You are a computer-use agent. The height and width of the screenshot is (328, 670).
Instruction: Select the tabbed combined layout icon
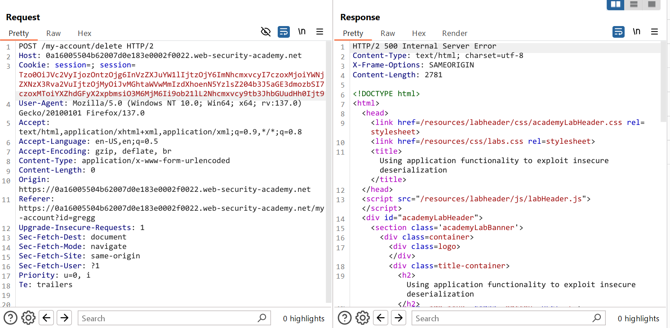tap(651, 4)
